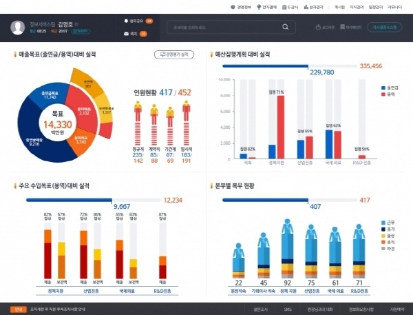Click the pill button next to 20:07

[81, 31]
